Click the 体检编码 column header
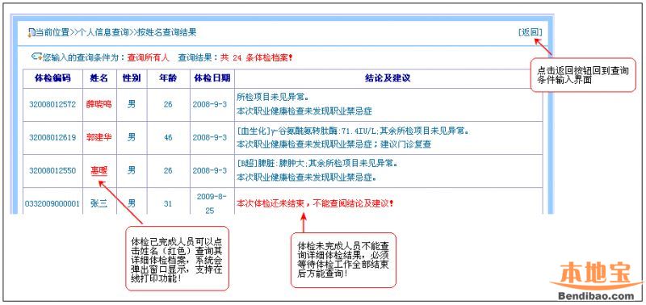This screenshot has width=646, height=305. pyautogui.click(x=52, y=78)
